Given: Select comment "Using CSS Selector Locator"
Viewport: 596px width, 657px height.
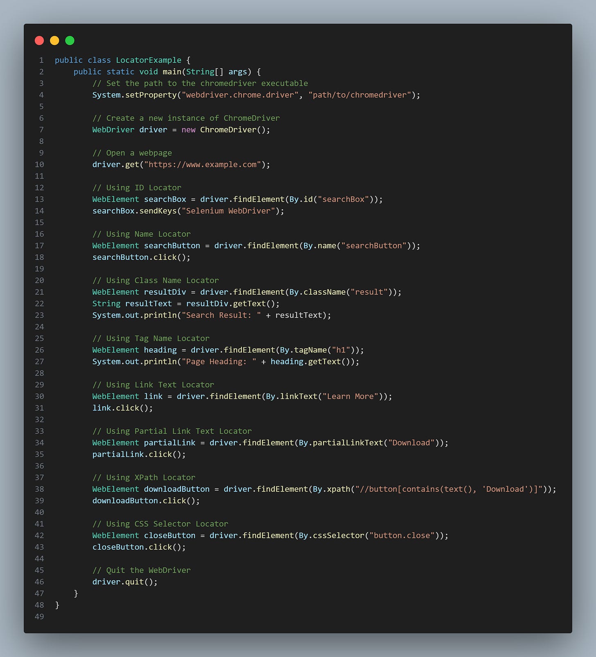Looking at the screenshot, I should (160, 524).
